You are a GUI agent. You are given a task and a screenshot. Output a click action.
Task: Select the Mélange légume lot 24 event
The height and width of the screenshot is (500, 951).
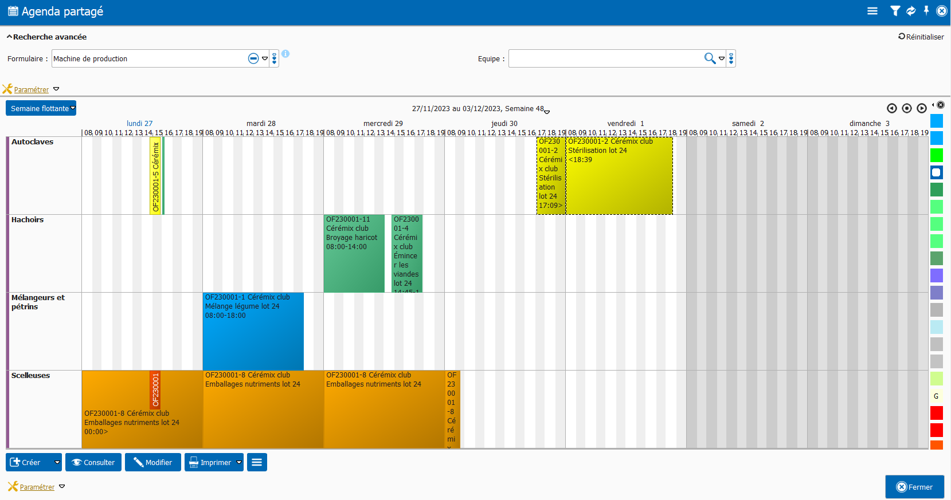253,331
